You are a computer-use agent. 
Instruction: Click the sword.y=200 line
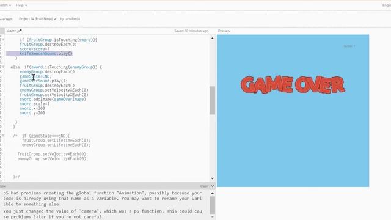click(x=32, y=113)
